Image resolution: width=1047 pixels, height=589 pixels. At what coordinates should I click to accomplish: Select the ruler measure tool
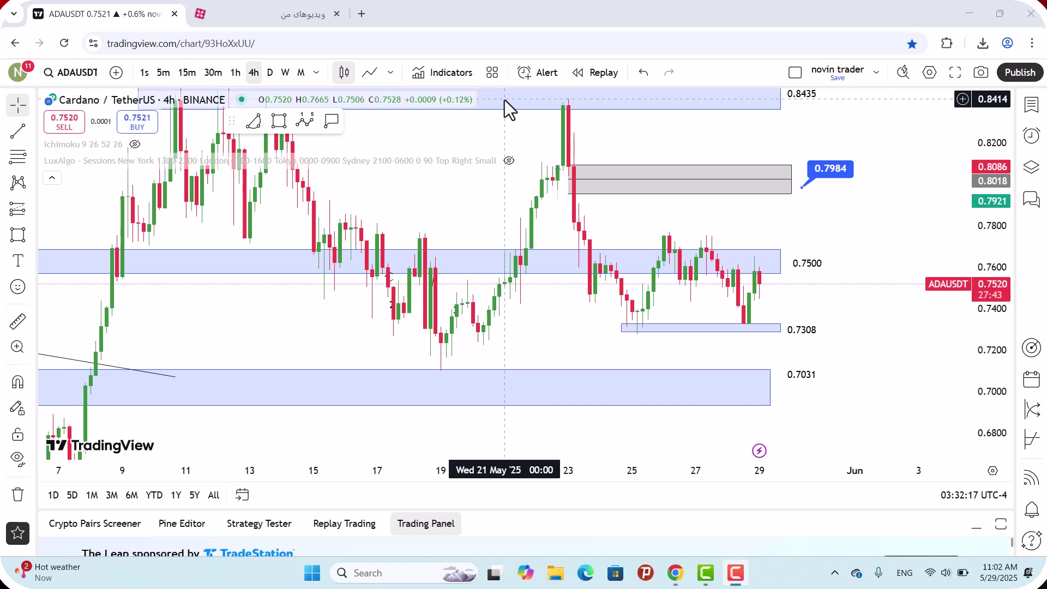click(x=18, y=321)
